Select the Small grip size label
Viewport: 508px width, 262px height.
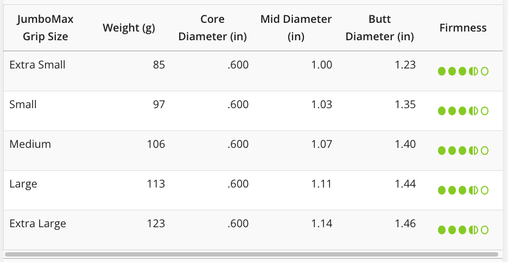click(x=23, y=104)
